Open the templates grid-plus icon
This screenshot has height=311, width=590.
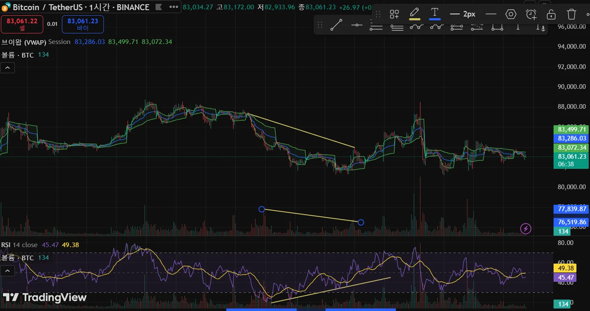[x=394, y=14]
